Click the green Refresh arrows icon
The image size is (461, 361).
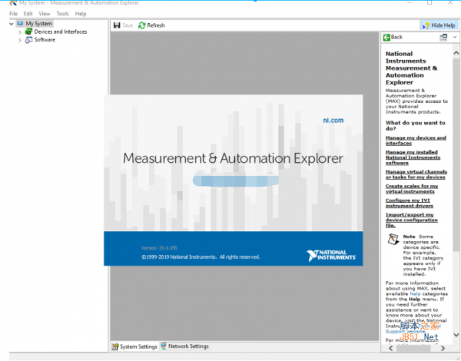(x=141, y=25)
